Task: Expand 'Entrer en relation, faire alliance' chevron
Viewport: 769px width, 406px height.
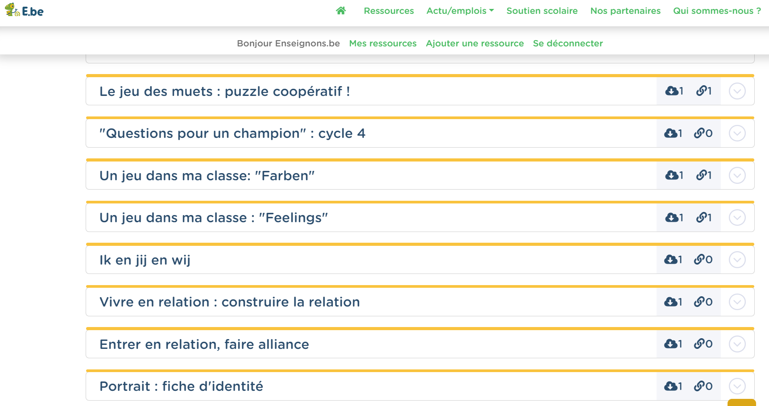Action: click(737, 344)
